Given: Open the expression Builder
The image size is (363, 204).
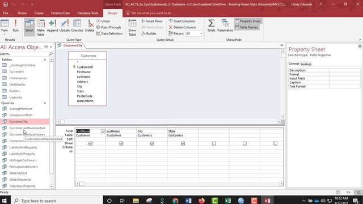Looking at the screenshot, I should pos(149,33).
